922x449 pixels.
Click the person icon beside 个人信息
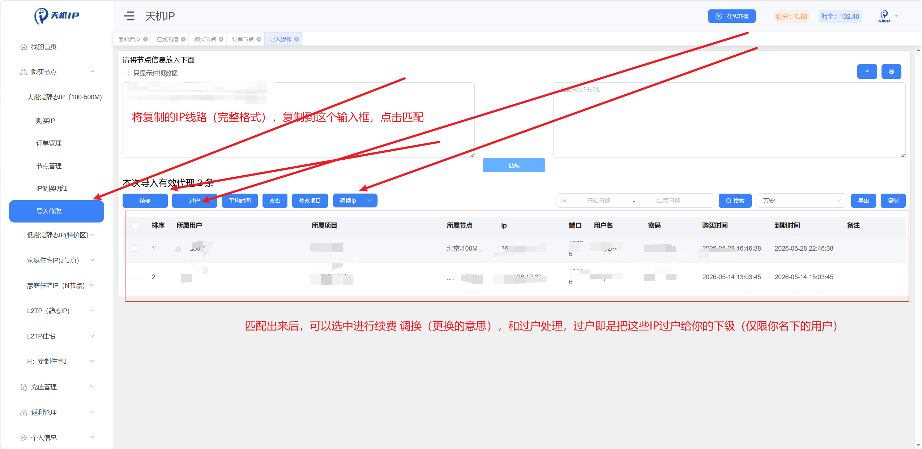(24, 438)
